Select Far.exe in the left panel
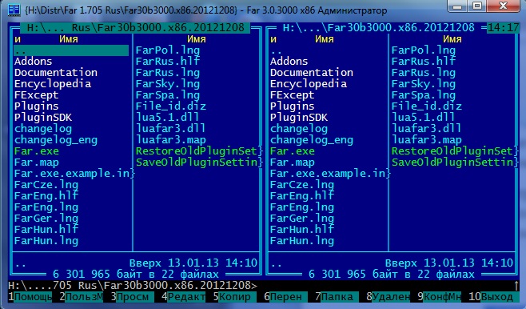 36,151
